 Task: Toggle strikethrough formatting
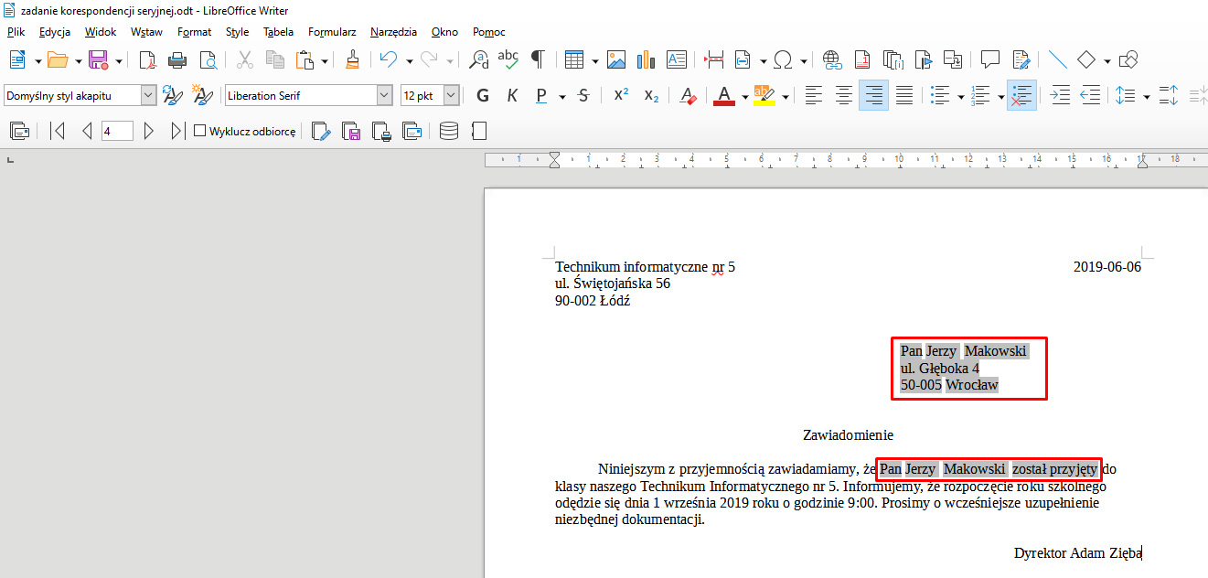coord(583,95)
